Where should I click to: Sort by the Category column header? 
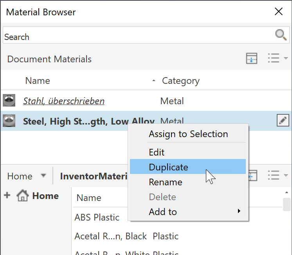pyautogui.click(x=180, y=81)
